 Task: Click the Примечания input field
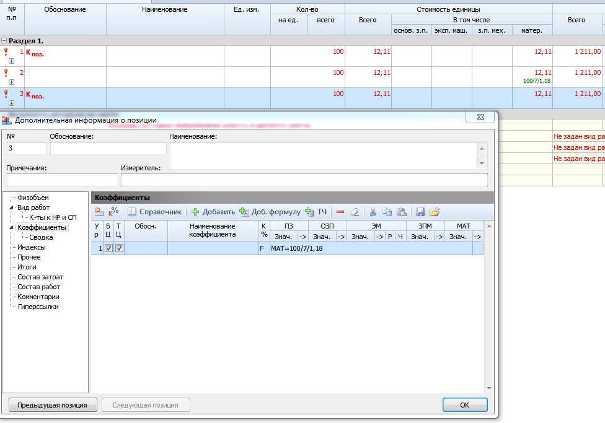click(x=62, y=180)
